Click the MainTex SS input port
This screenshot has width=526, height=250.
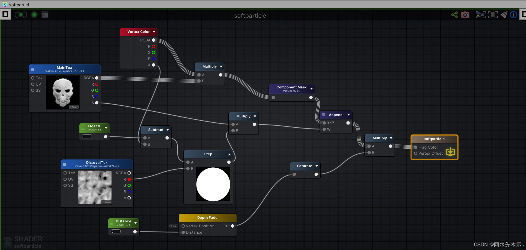pos(33,90)
